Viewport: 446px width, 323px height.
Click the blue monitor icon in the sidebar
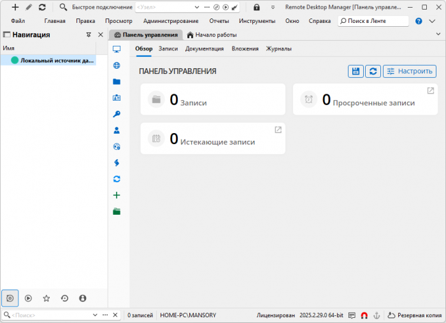pos(117,49)
